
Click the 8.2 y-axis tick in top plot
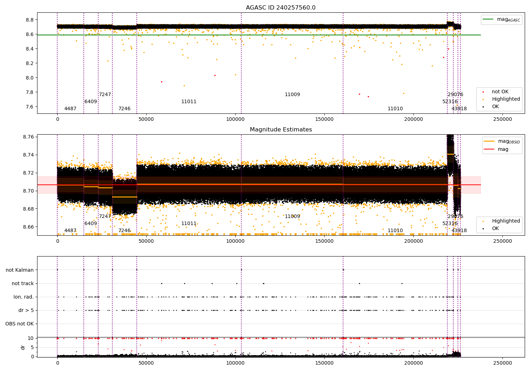30,63
